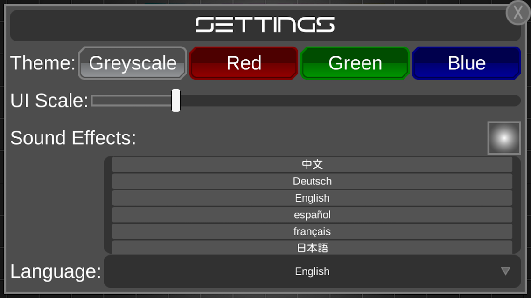Screen dimensions: 531x298
Task: Close the Settings panel with X
Action: coord(518,13)
